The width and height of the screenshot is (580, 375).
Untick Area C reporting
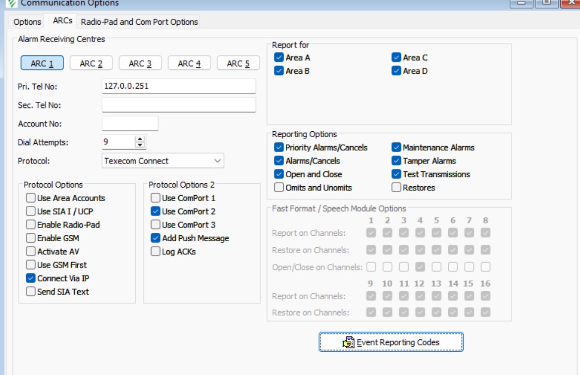pyautogui.click(x=396, y=57)
